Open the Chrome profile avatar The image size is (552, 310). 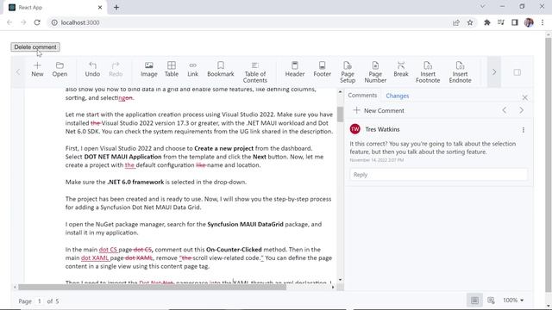(x=529, y=22)
